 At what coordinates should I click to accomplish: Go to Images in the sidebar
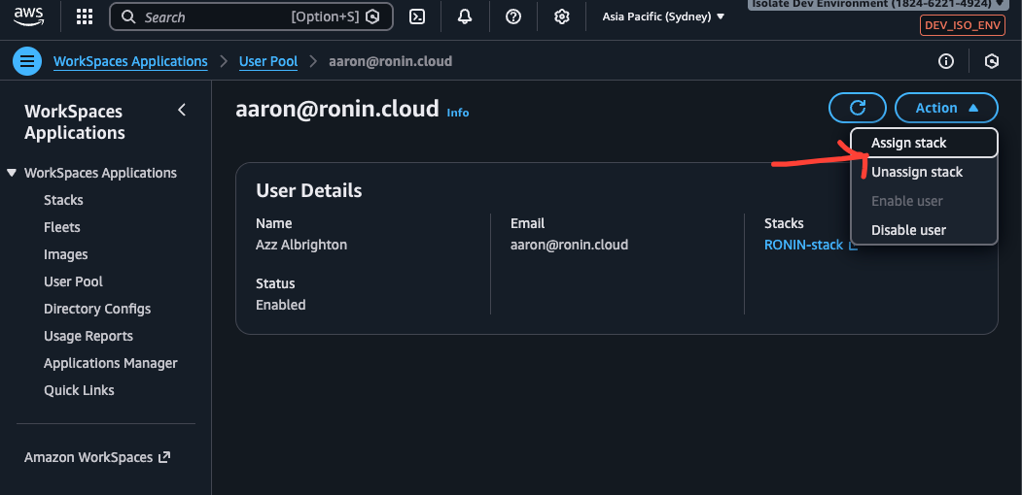coord(66,255)
